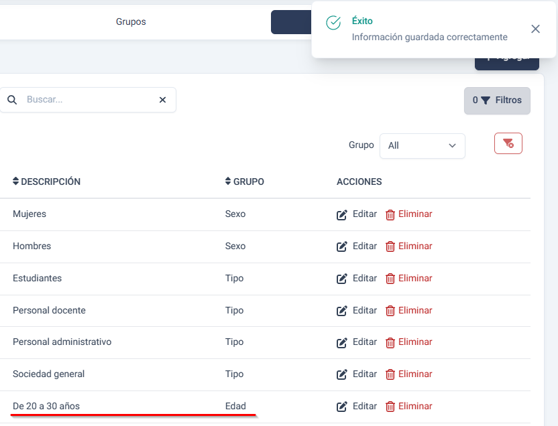Click the red clear-filters funnel icon
558x426 pixels.
(508, 143)
